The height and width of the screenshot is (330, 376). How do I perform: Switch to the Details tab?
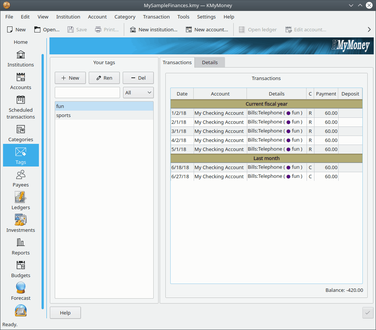(210, 62)
